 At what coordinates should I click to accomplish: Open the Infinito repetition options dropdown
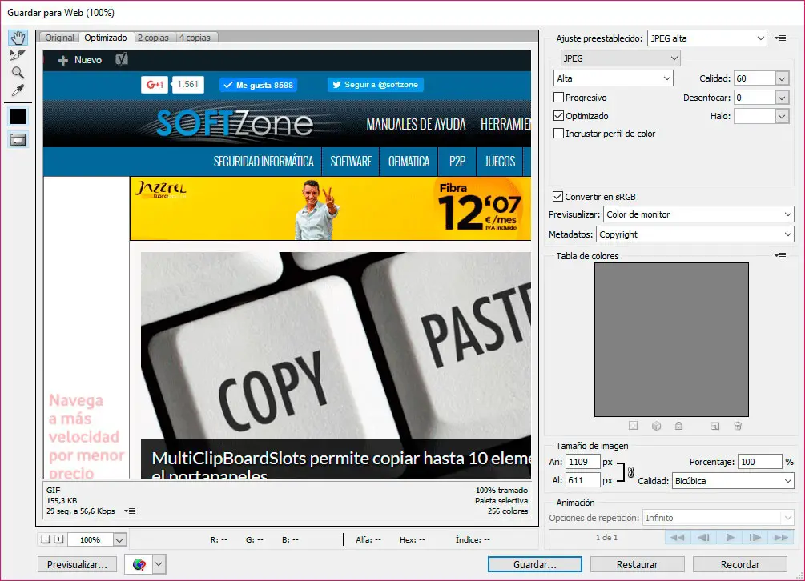point(718,518)
